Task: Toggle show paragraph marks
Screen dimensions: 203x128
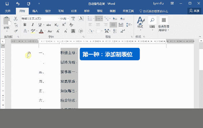Action: [x=122, y=31]
